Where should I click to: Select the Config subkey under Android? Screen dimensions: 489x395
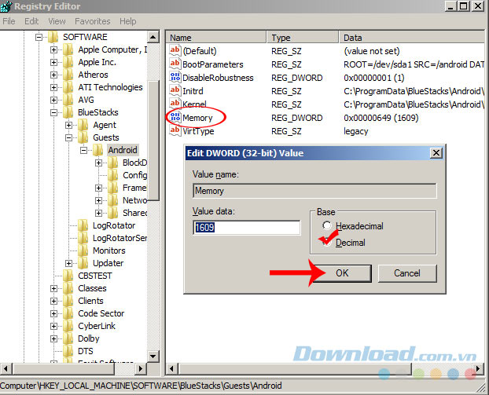click(x=134, y=175)
